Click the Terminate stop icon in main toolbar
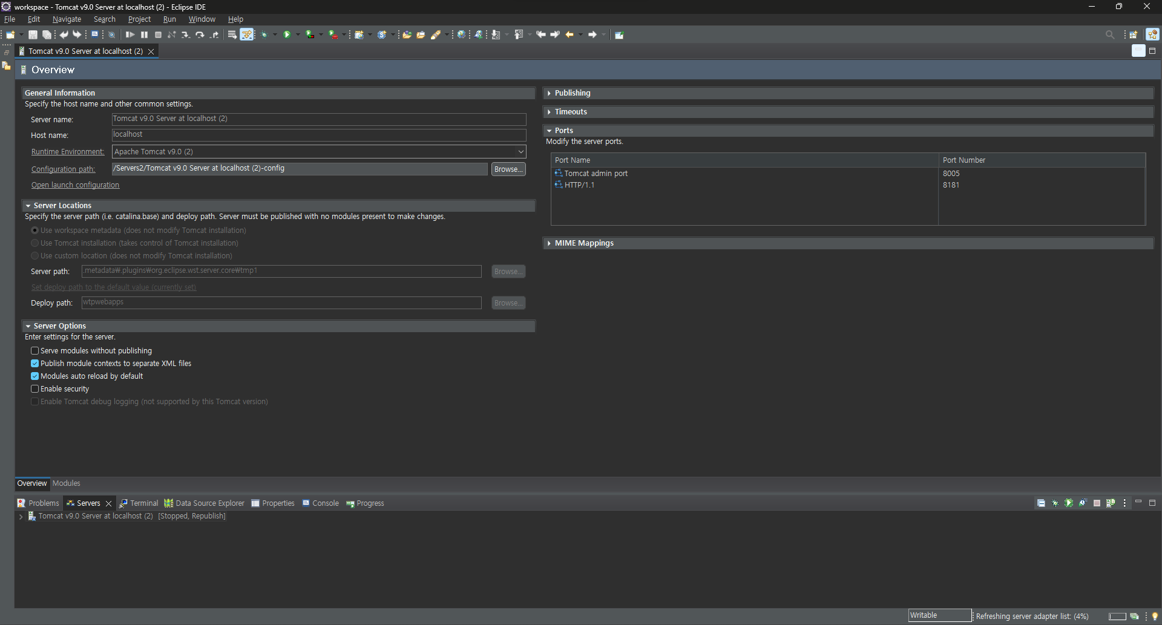 (x=158, y=34)
